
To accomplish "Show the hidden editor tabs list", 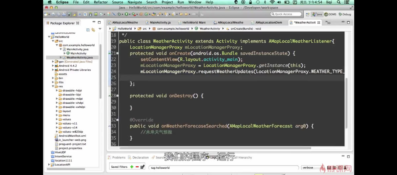I will pos(328,23).
